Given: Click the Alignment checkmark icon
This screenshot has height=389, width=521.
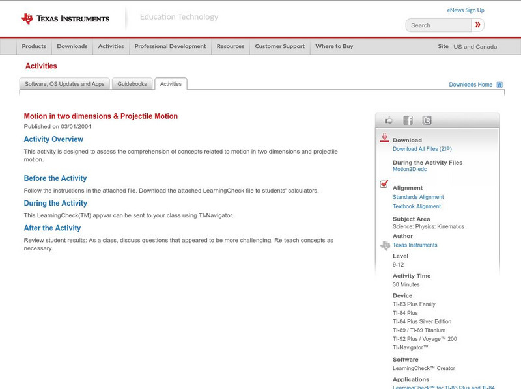Looking at the screenshot, I should [x=384, y=184].
